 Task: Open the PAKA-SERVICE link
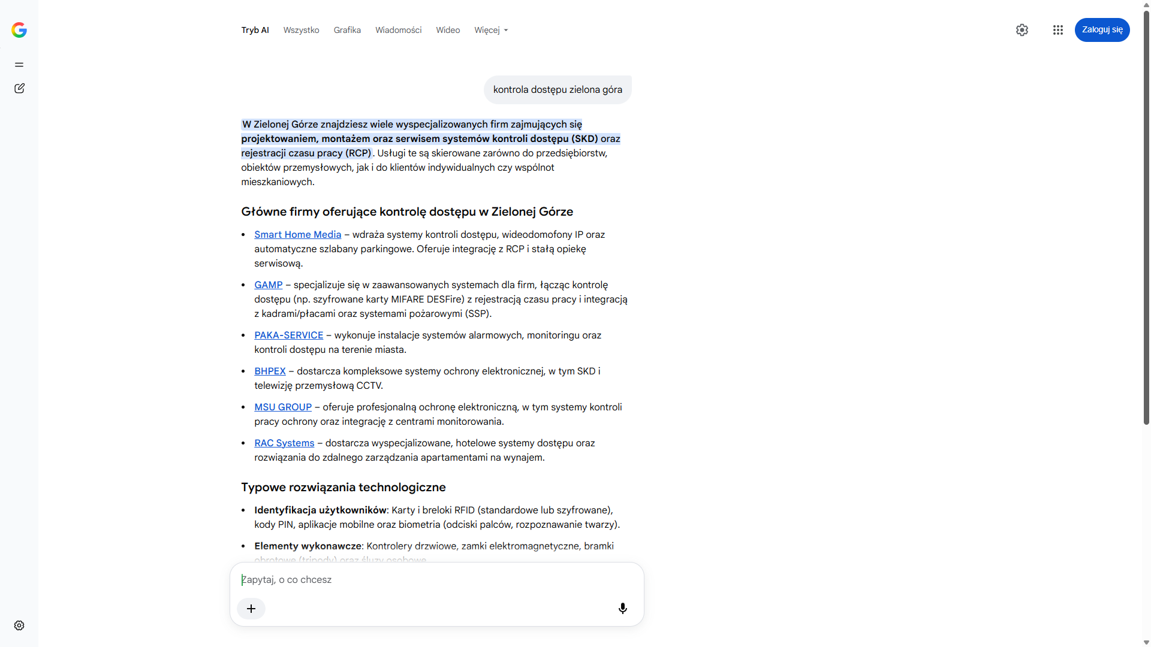(x=288, y=335)
